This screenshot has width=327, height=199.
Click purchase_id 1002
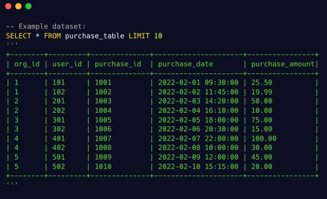pos(103,92)
